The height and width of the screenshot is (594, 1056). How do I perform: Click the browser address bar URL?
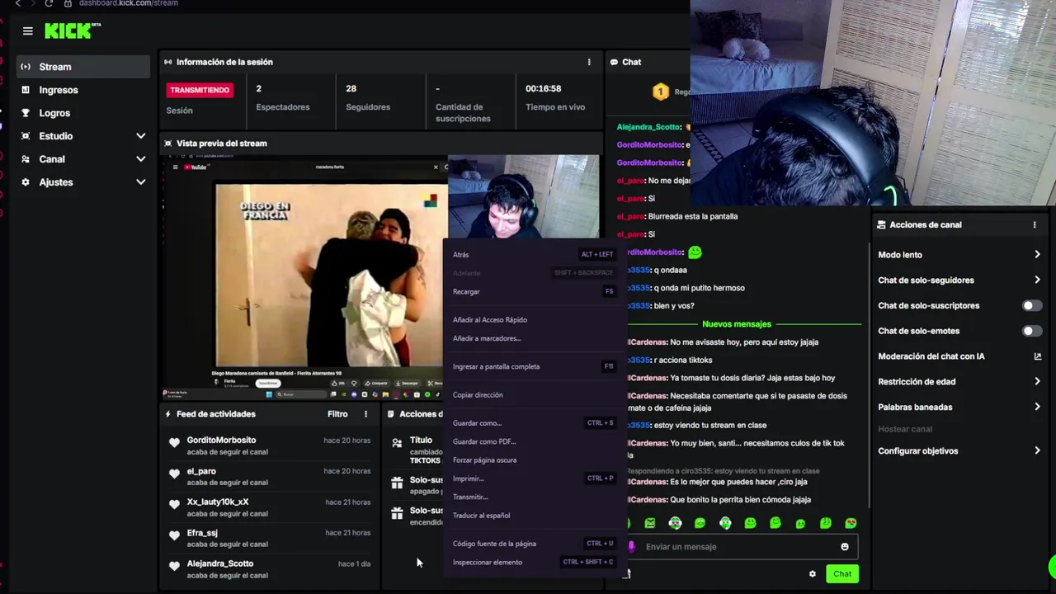click(128, 3)
